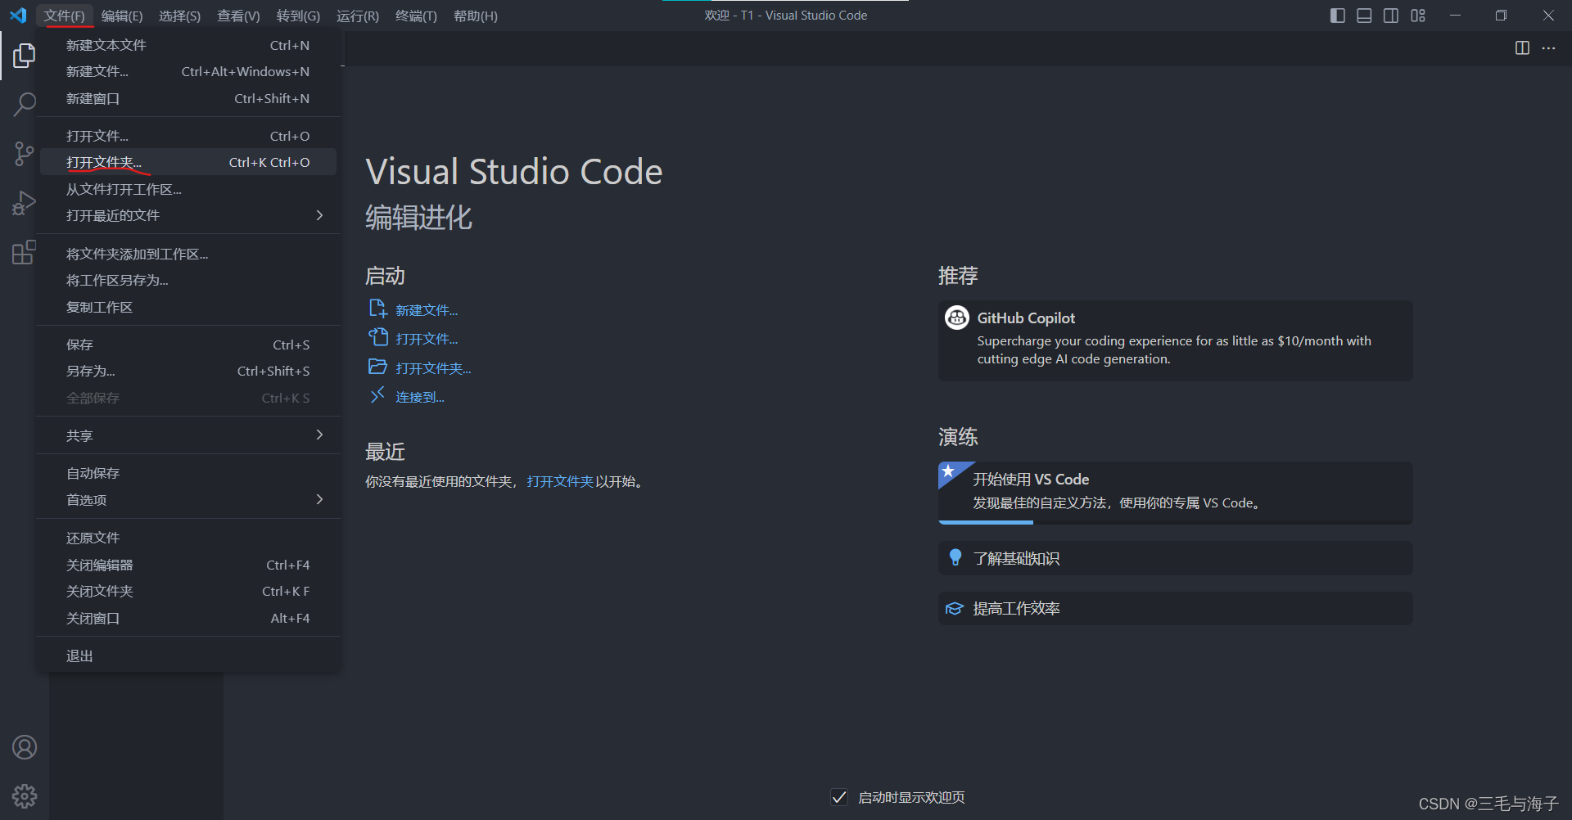
Task: Open the Manage settings gear icon
Action: 25,795
